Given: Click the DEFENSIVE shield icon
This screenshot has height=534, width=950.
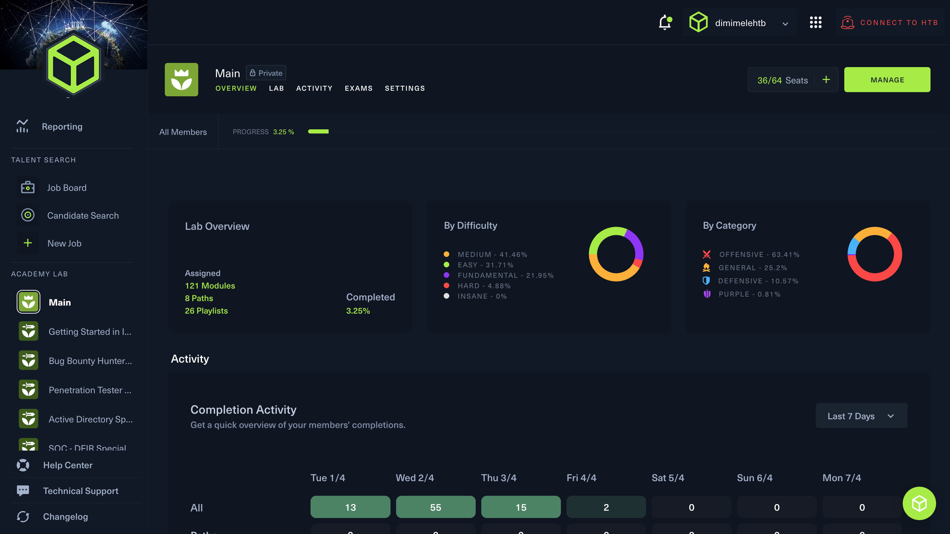Looking at the screenshot, I should point(706,281).
